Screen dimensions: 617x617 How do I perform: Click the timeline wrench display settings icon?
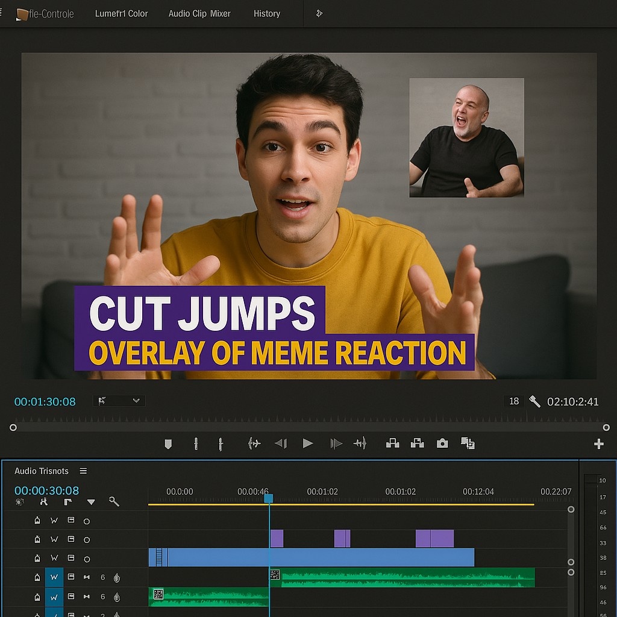point(114,501)
